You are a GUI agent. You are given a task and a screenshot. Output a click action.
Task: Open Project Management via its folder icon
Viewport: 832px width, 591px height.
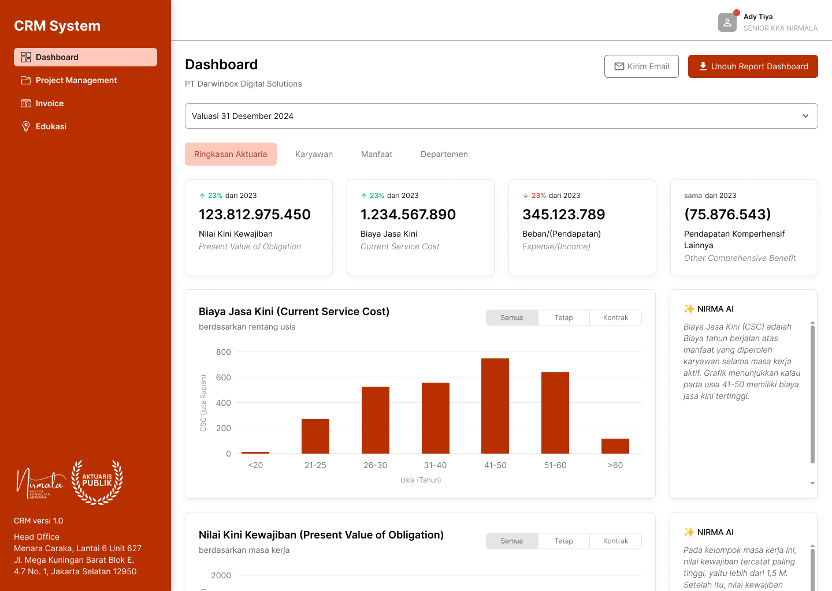(x=26, y=80)
